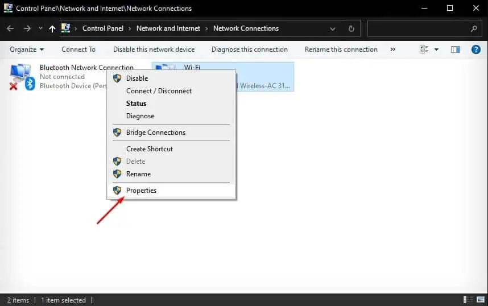Choose Rename from the context menu

click(x=171, y=173)
